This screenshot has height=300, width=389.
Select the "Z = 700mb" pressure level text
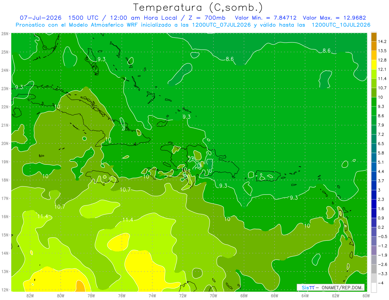point(208,18)
